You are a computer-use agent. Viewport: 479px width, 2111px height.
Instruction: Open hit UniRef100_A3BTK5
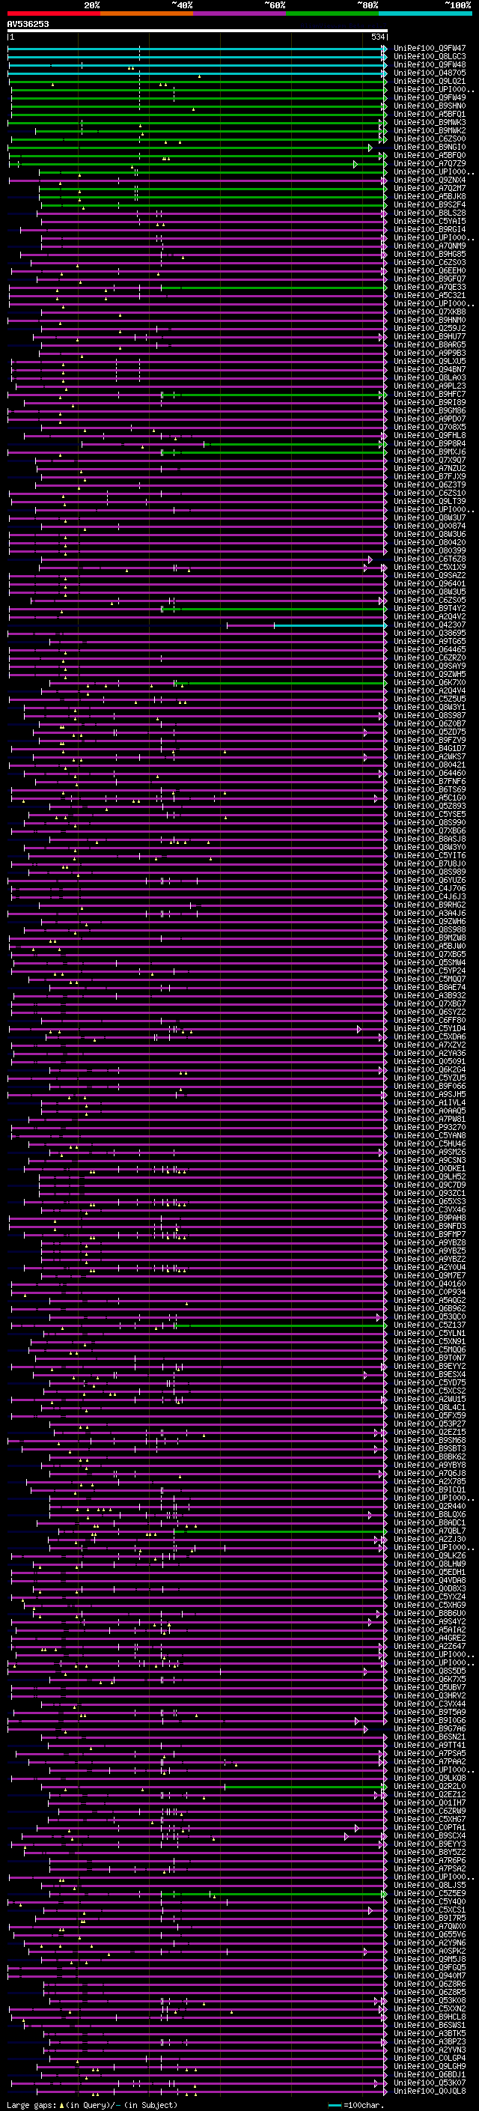point(430,2034)
